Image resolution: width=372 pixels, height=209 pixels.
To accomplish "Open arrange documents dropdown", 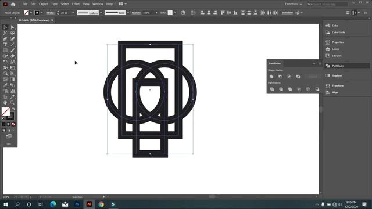I will click(123, 4).
